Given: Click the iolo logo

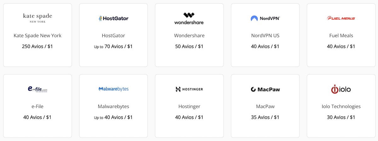Looking at the screenshot, I should pyautogui.click(x=341, y=89).
